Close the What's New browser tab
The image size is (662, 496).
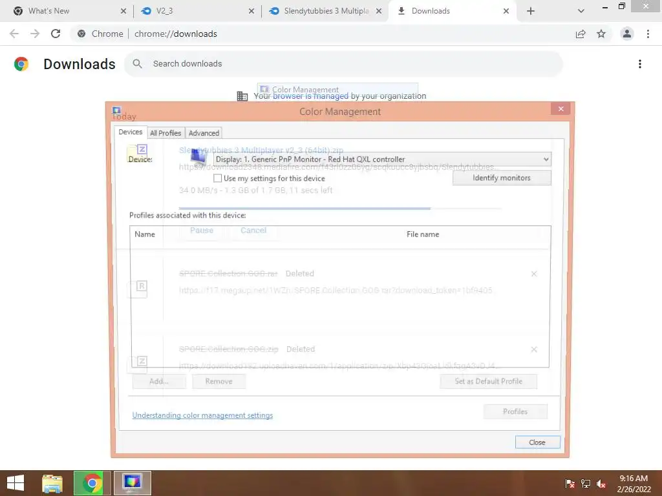tap(123, 11)
